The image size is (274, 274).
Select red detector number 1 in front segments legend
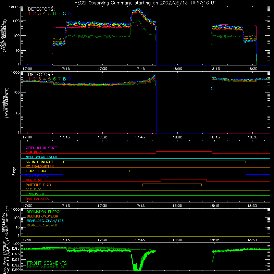29,14
